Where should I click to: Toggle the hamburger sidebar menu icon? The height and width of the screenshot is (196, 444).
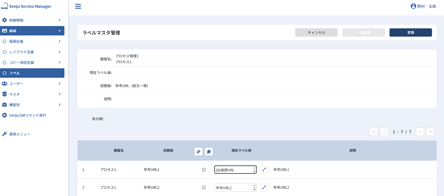pyautogui.click(x=78, y=6)
